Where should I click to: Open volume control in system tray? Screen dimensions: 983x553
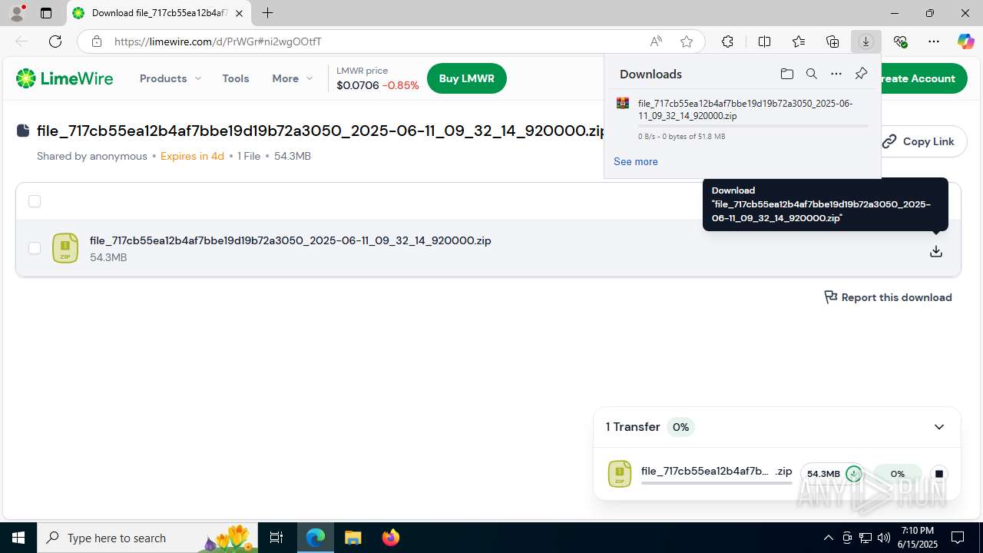[x=884, y=538]
